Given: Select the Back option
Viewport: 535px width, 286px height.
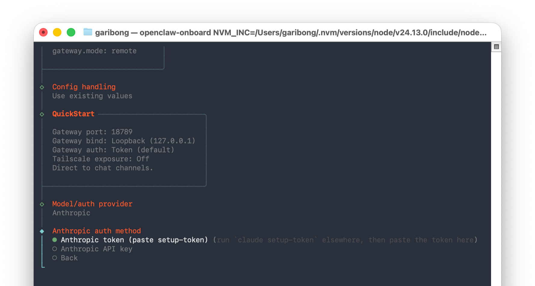Looking at the screenshot, I should [x=65, y=258].
